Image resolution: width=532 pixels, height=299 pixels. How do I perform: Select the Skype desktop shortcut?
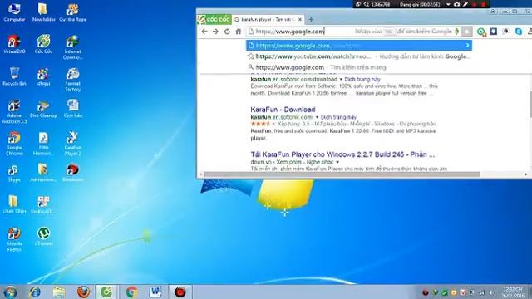pyautogui.click(x=13, y=173)
